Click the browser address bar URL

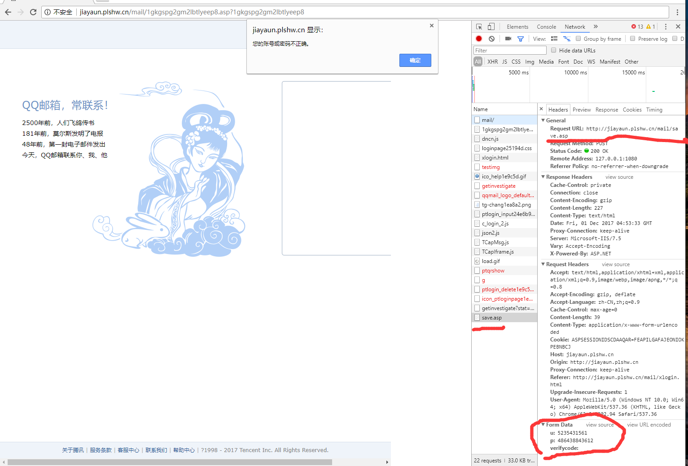tap(192, 12)
